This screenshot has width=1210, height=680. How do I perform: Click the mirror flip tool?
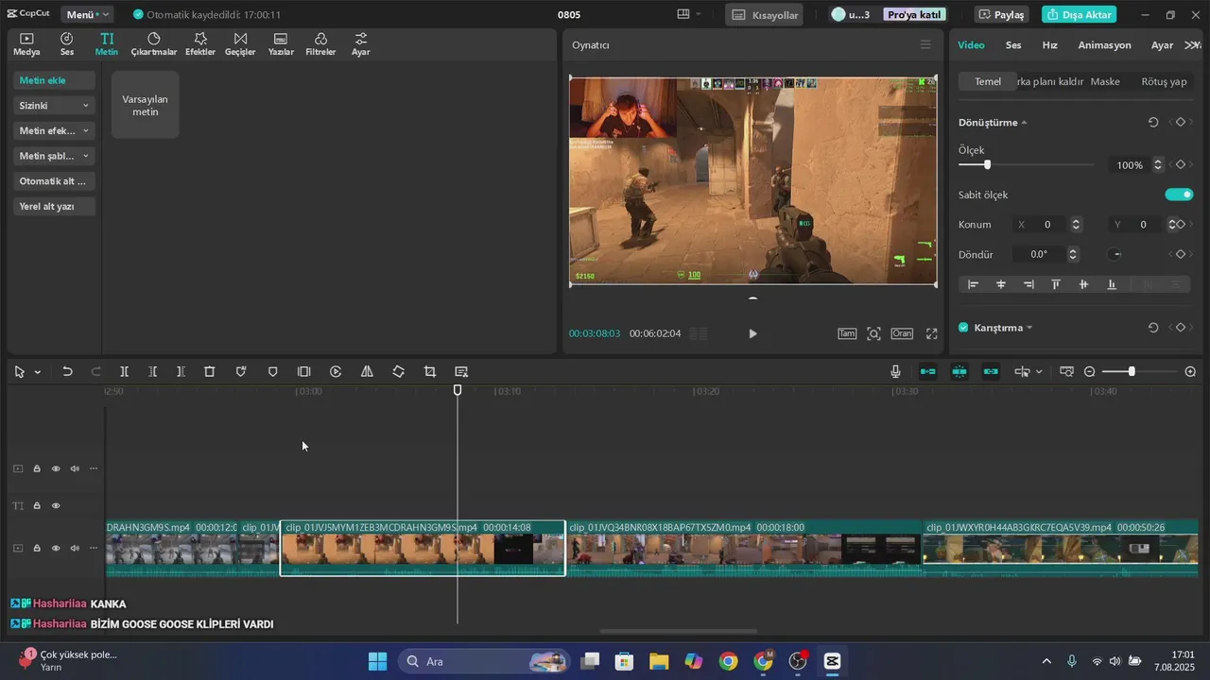coord(367,372)
